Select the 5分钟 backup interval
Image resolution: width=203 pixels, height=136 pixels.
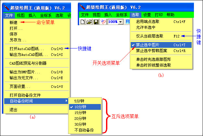tap(80, 101)
